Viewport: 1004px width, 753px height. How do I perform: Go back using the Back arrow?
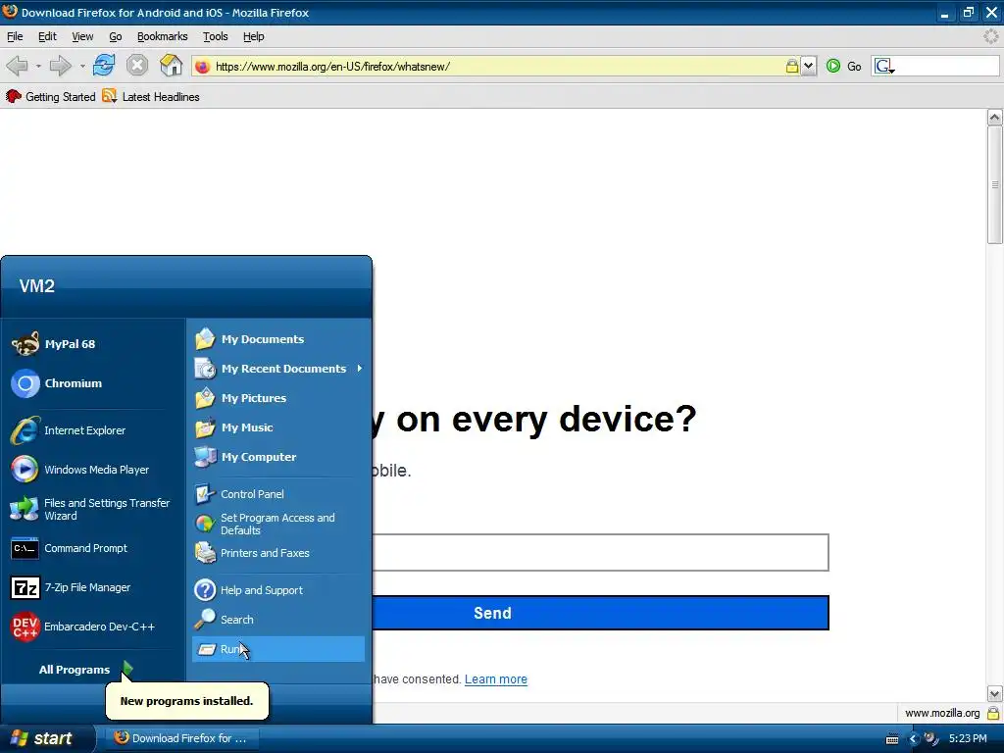pos(18,66)
